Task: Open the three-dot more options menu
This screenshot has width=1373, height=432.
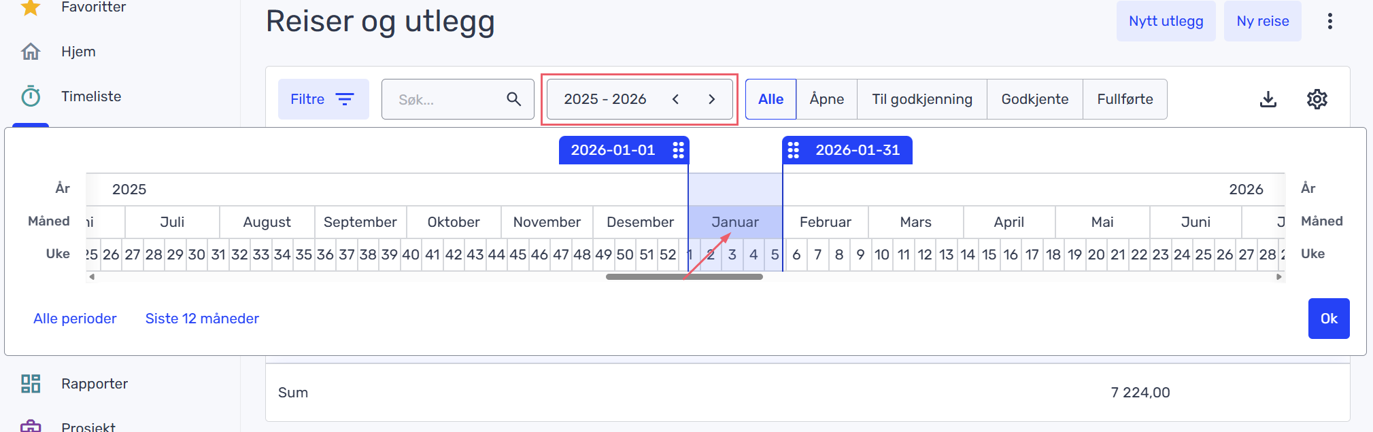Action: (x=1329, y=21)
